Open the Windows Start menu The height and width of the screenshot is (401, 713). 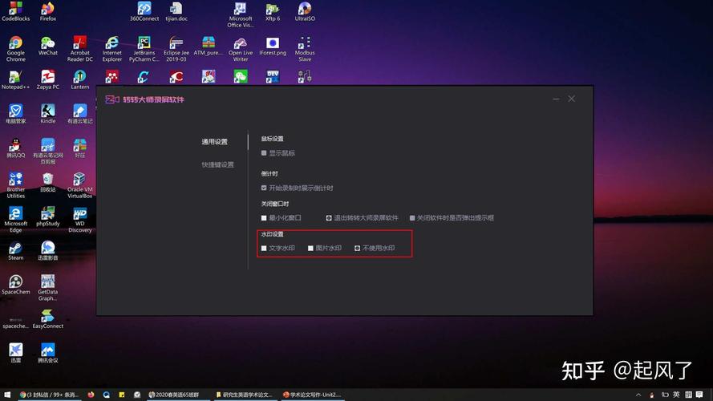(x=7, y=395)
